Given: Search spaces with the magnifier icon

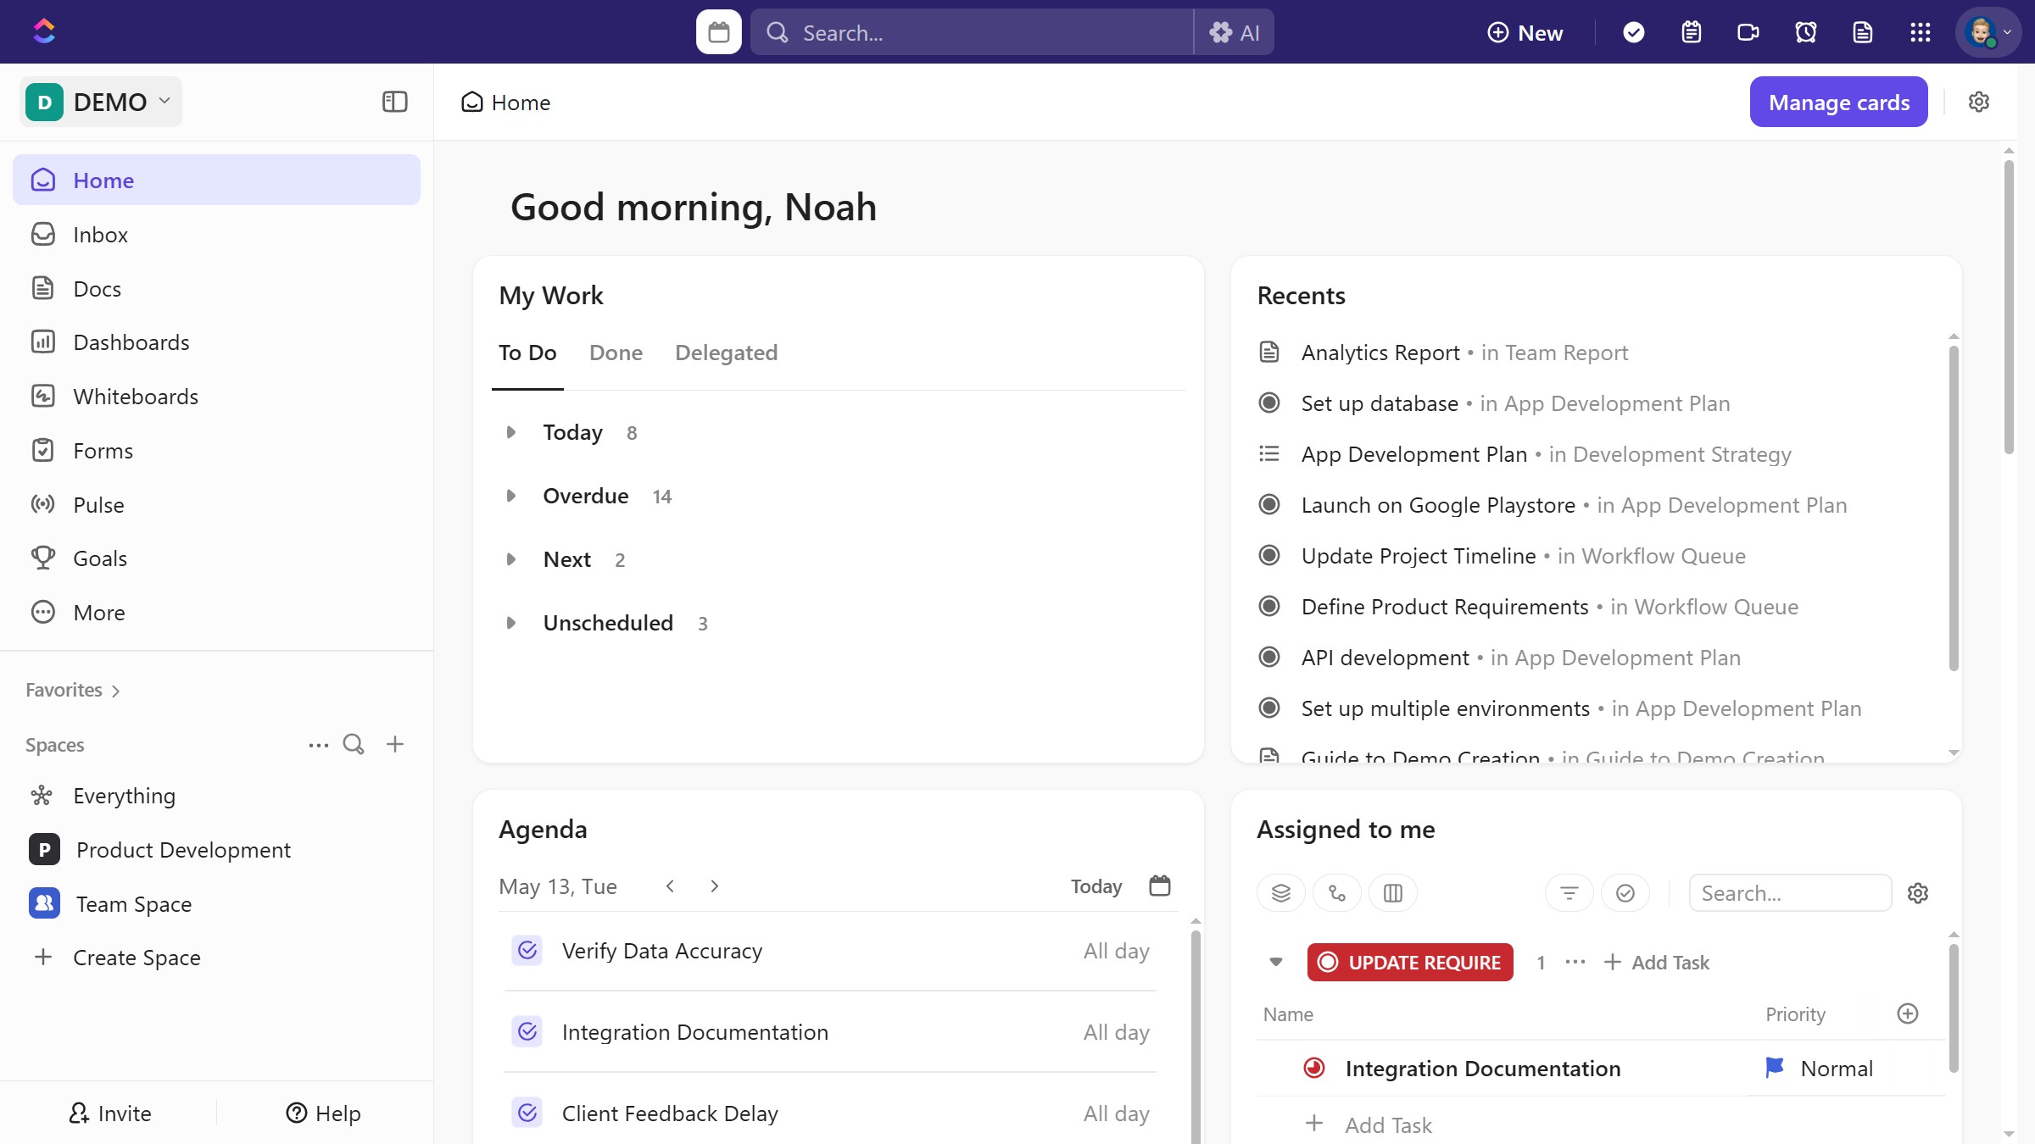Looking at the screenshot, I should pyautogui.click(x=354, y=744).
